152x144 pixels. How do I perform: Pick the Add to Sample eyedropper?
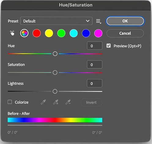pos(56,102)
